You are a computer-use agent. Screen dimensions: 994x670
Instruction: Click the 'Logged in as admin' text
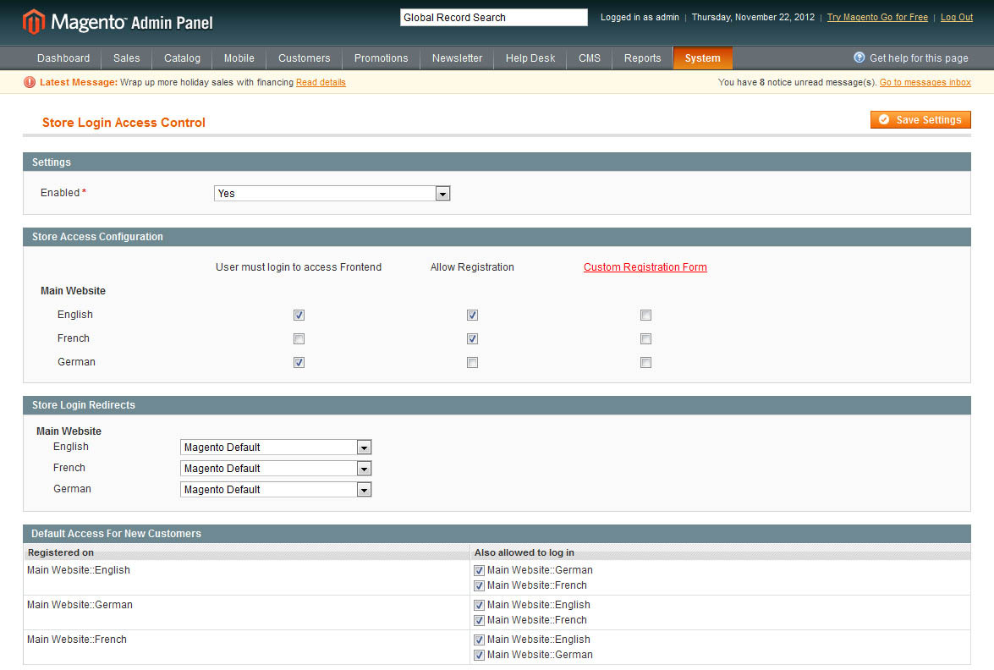tap(640, 17)
